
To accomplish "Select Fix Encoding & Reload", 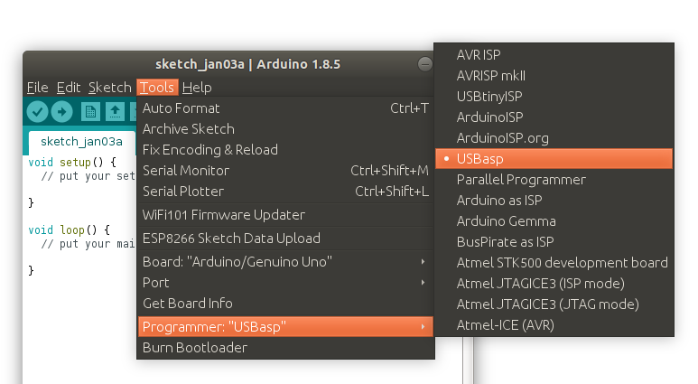I will point(285,150).
